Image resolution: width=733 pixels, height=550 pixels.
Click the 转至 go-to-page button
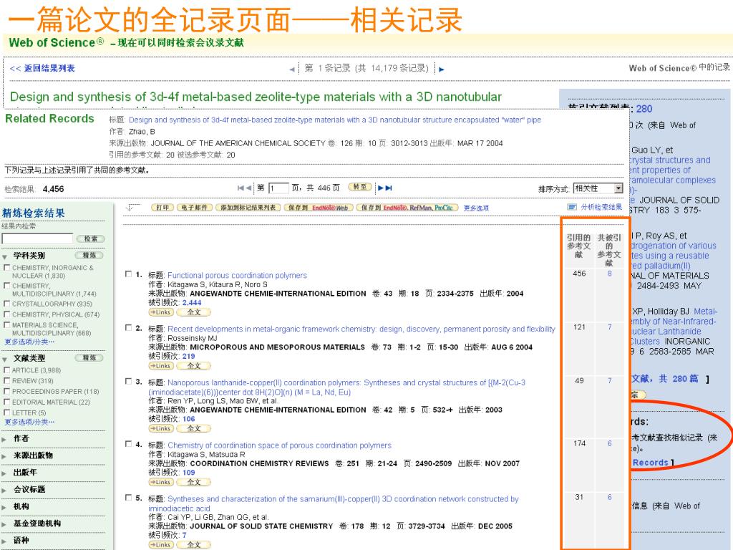pyautogui.click(x=360, y=187)
